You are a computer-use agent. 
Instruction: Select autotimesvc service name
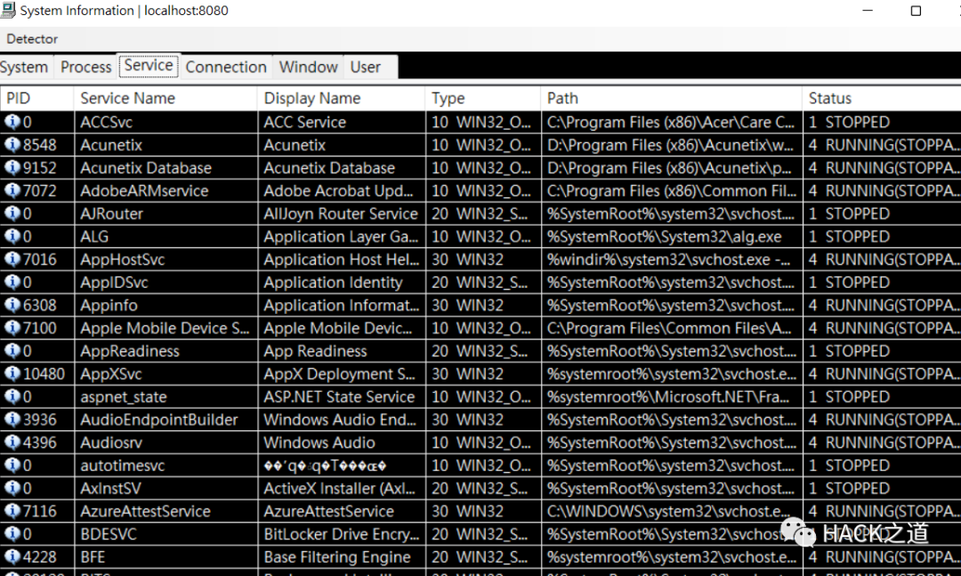pyautogui.click(x=123, y=465)
